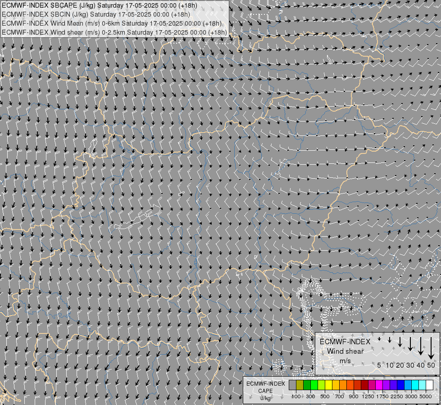Click the white swatch ending the CAPE colorbar
The height and width of the screenshot is (405, 441).
click(429, 385)
